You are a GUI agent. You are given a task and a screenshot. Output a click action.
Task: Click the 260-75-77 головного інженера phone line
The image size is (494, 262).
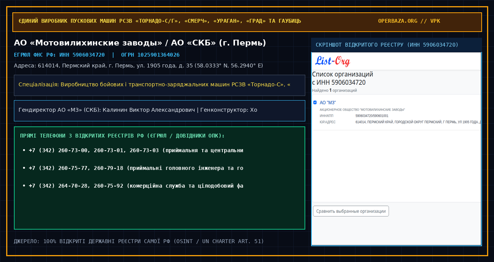tap(133, 168)
